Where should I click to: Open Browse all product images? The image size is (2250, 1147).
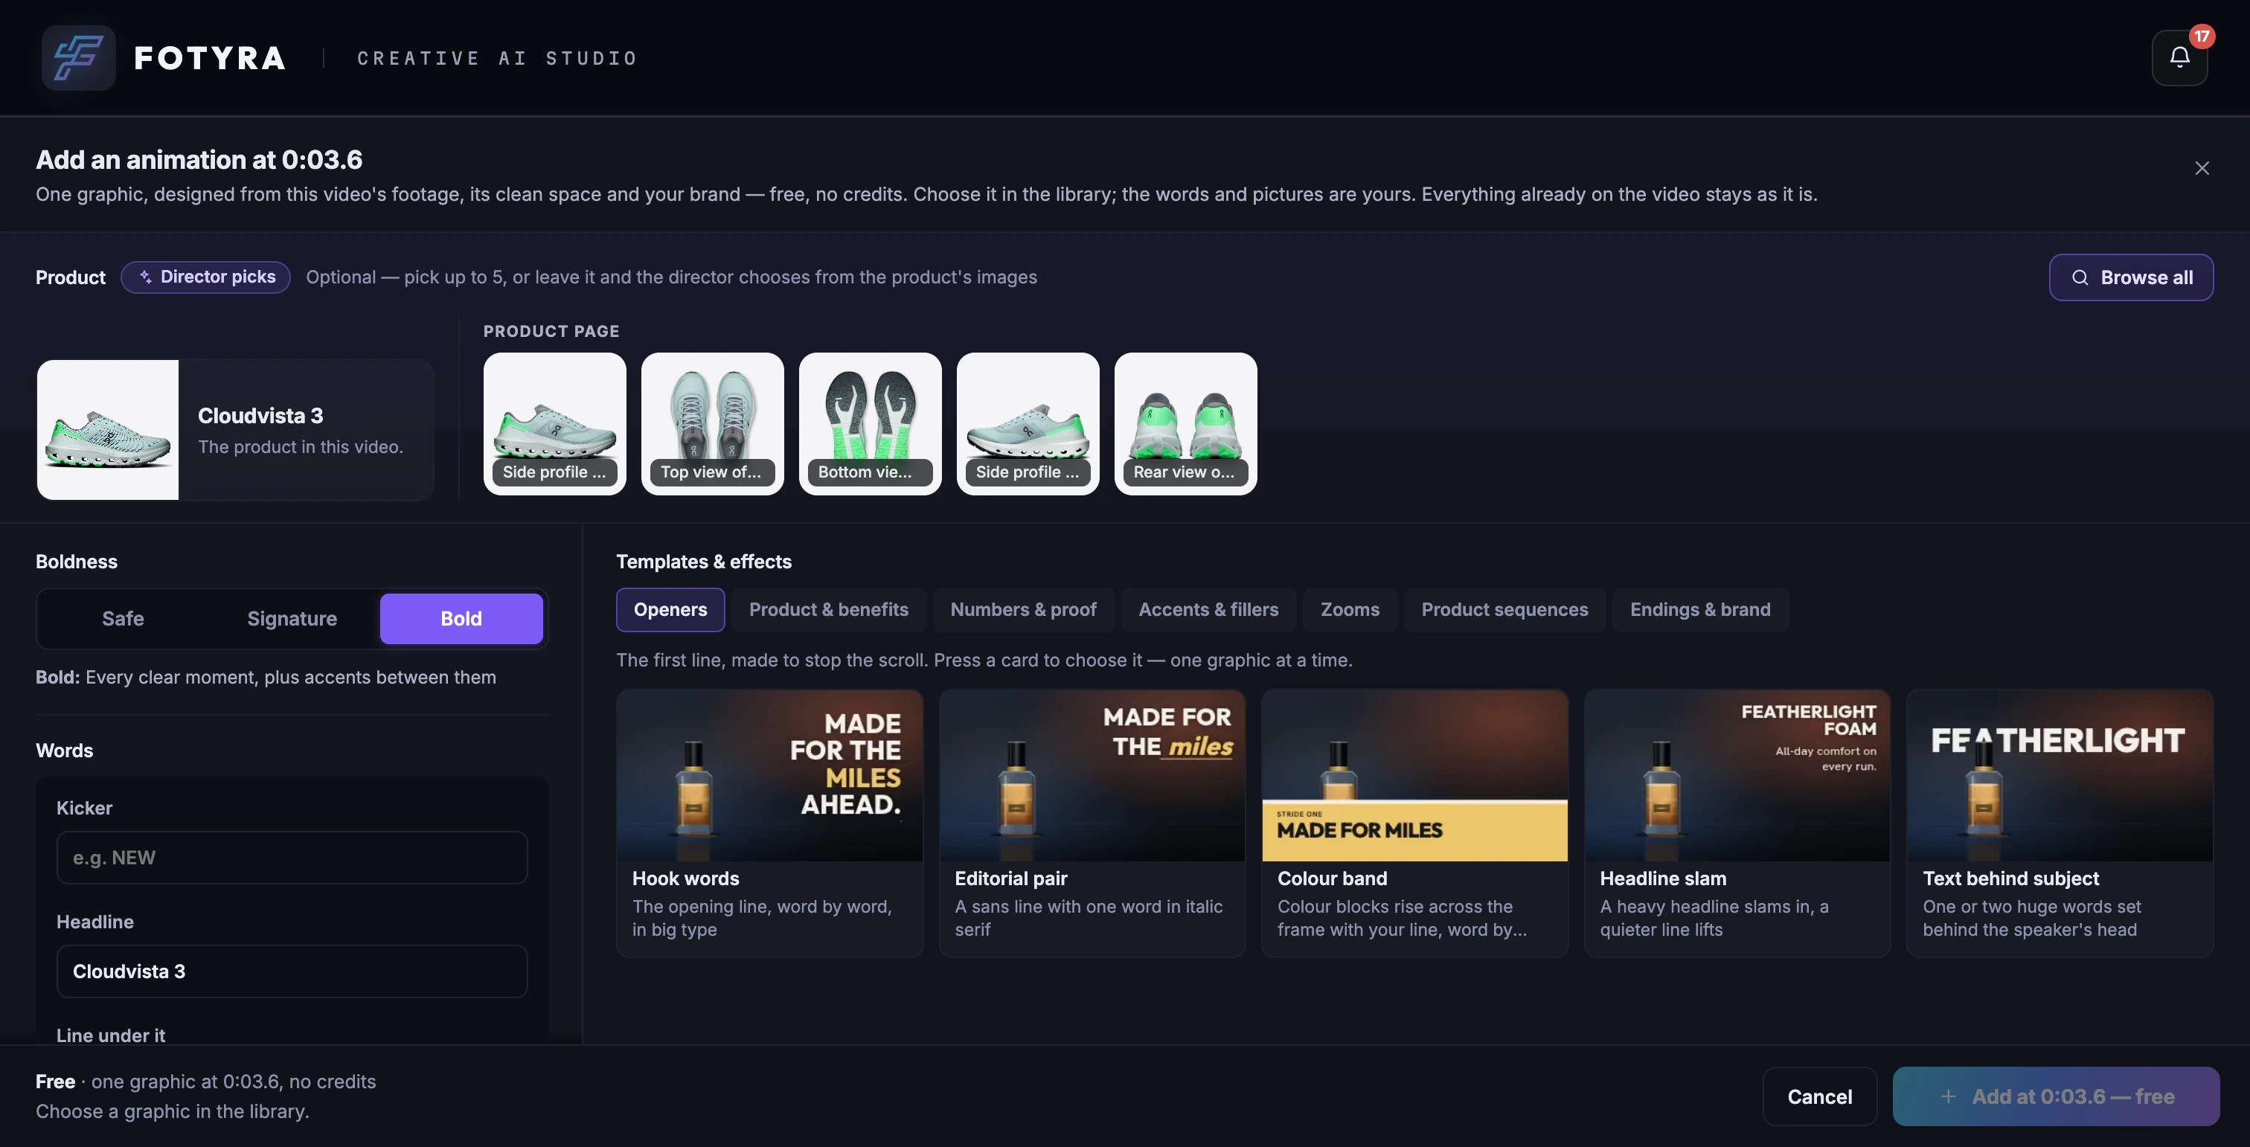click(x=2131, y=277)
